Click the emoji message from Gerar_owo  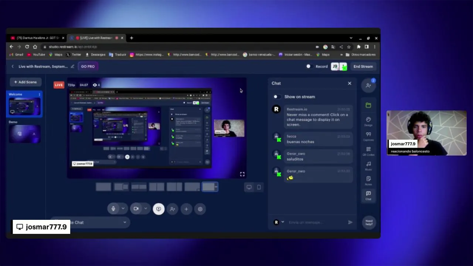tap(318, 174)
